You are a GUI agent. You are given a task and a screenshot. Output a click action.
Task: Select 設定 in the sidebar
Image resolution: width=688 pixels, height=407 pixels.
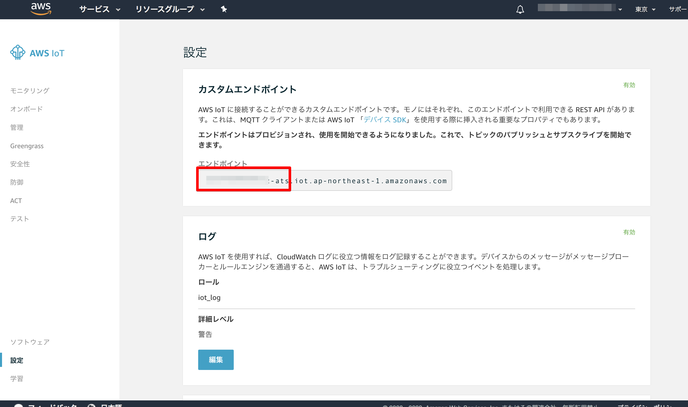tap(17, 360)
